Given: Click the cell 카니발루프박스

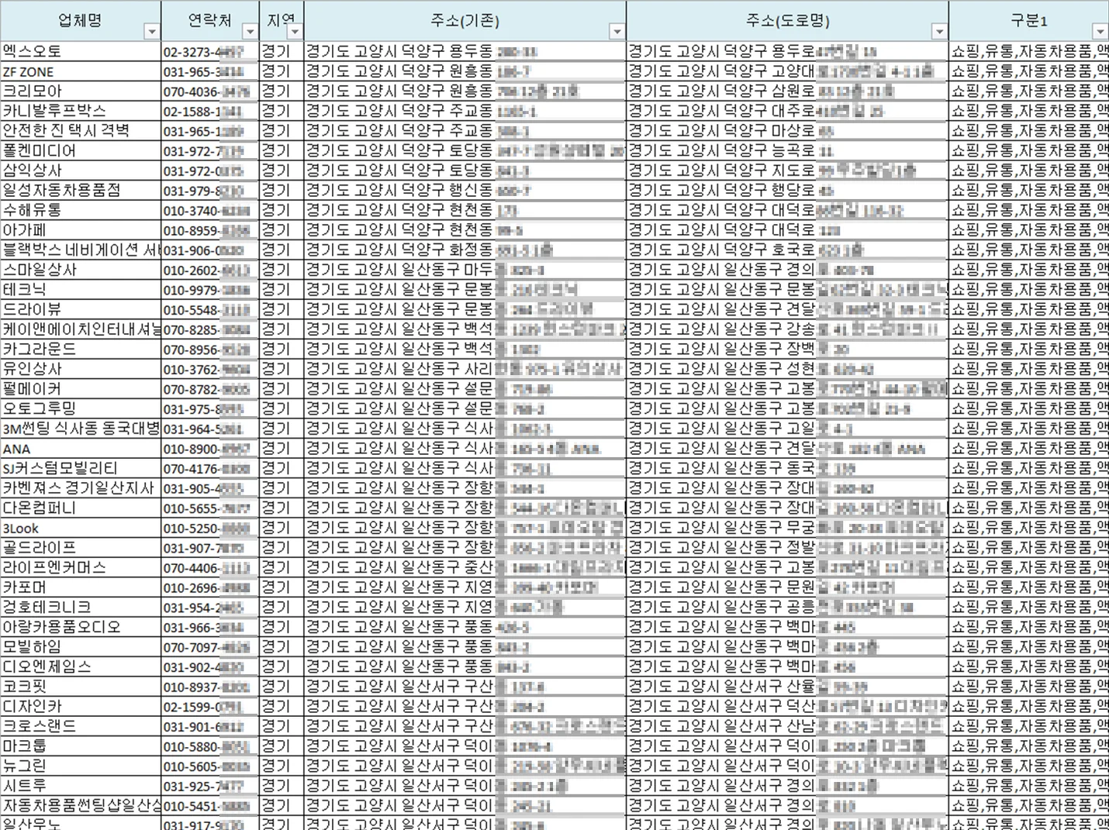Looking at the screenshot, I should tap(81, 111).
